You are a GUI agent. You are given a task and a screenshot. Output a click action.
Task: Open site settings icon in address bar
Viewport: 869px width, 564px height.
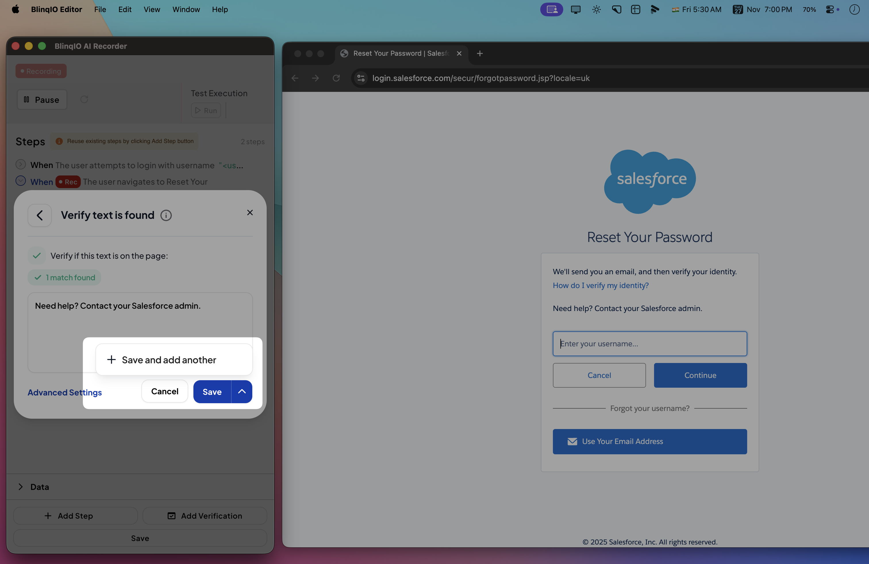click(361, 78)
